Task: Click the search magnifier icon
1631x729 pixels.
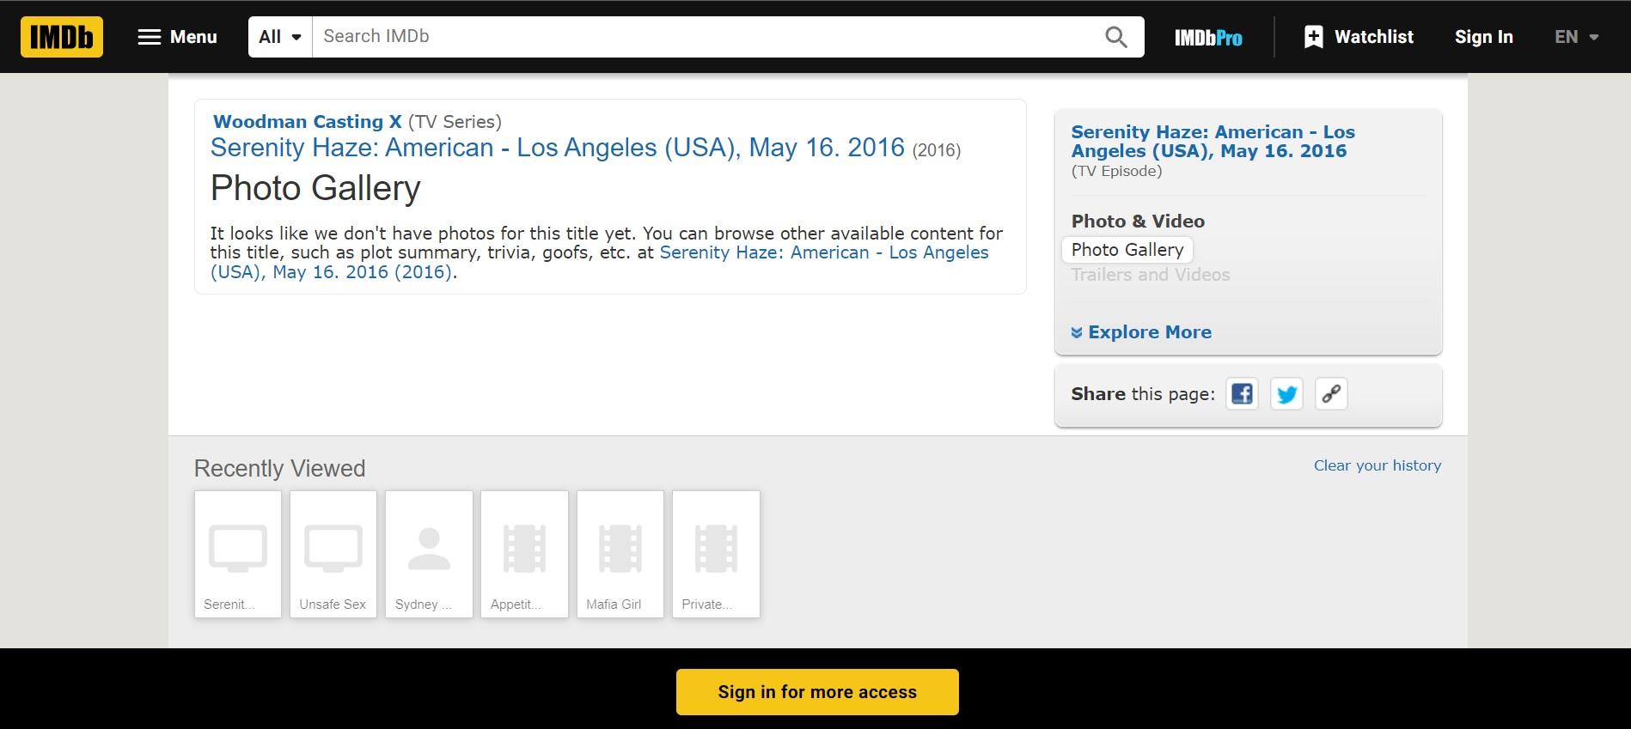Action: (1115, 37)
